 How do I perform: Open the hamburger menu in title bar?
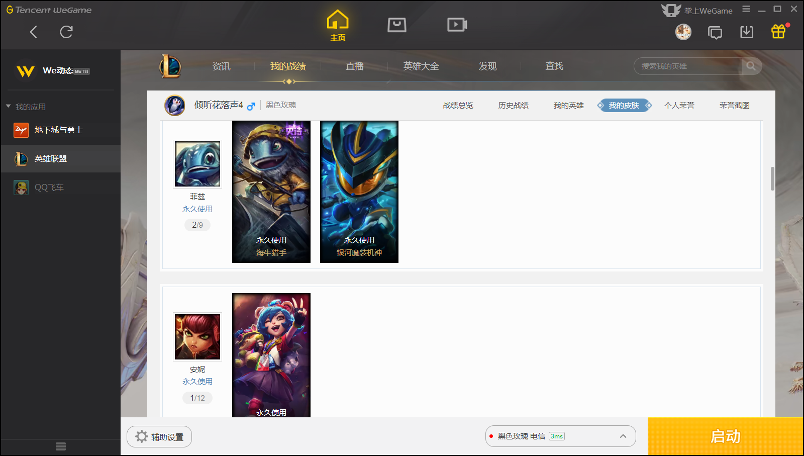click(x=746, y=9)
